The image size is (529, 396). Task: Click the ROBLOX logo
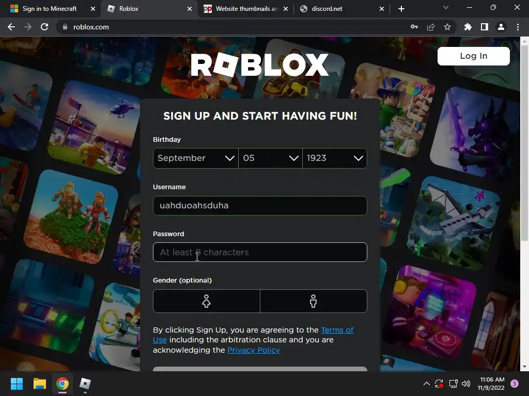(260, 64)
